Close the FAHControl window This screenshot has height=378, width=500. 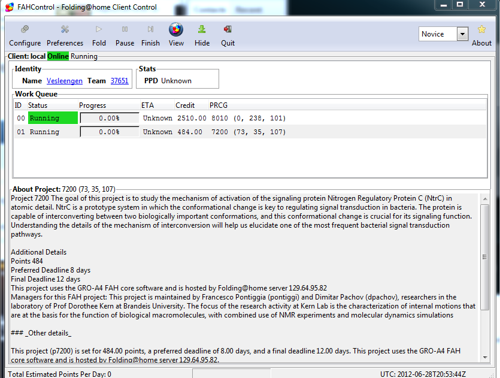coord(483,5)
